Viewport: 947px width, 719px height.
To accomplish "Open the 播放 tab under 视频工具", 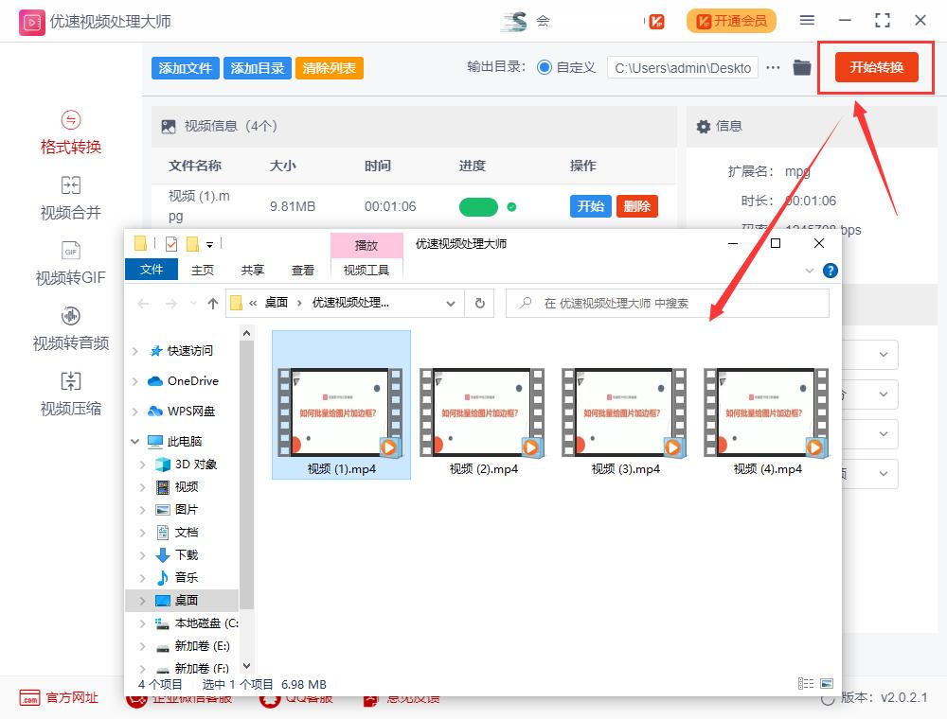I will 366,244.
